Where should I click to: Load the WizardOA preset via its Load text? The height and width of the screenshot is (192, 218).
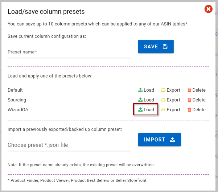tap(149, 110)
